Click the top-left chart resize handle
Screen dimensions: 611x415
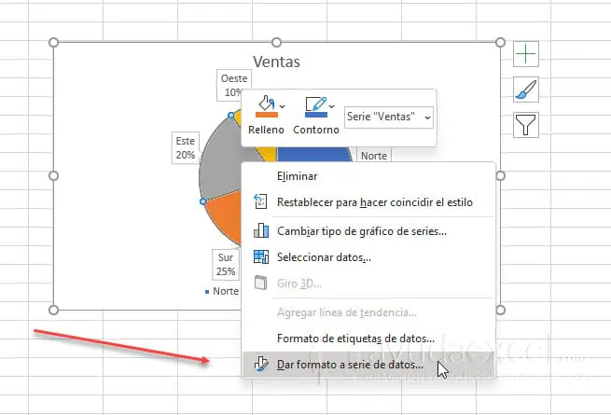(54, 42)
